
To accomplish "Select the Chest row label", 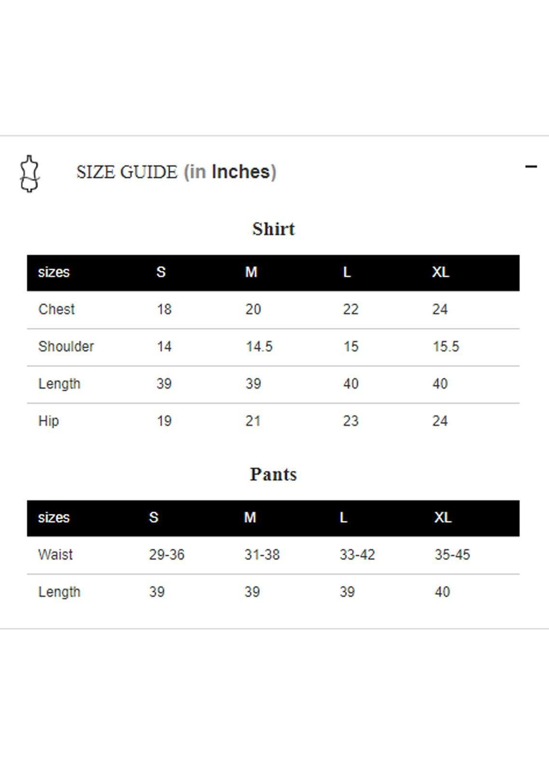I will click(56, 309).
